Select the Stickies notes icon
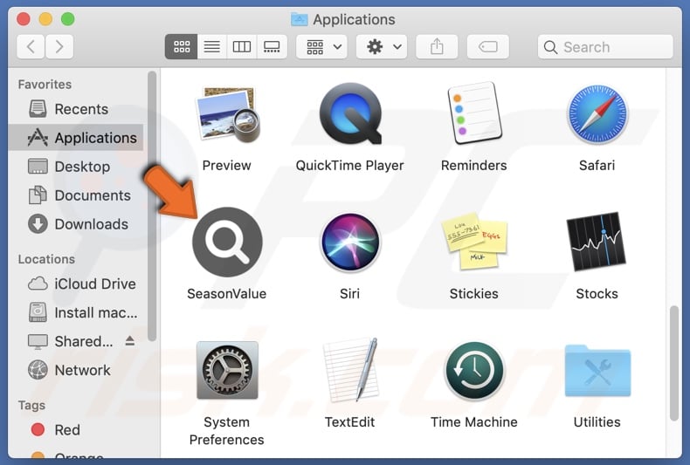This screenshot has height=465, width=690. coord(474,242)
